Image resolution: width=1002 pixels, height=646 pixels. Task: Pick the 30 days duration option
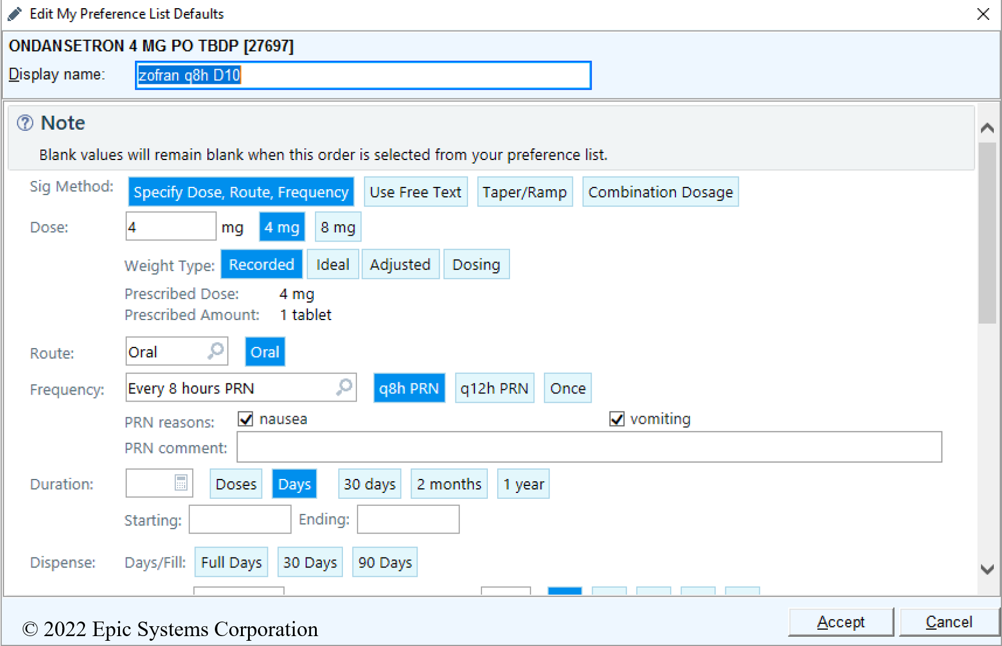pyautogui.click(x=369, y=484)
